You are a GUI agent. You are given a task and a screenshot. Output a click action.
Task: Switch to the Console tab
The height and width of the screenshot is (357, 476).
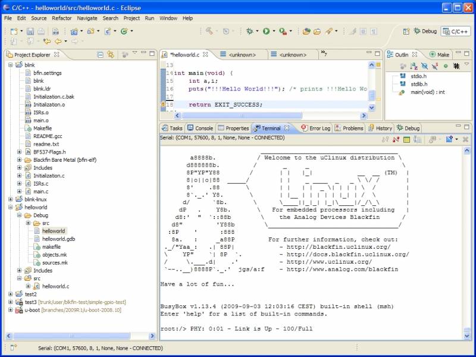(x=201, y=128)
